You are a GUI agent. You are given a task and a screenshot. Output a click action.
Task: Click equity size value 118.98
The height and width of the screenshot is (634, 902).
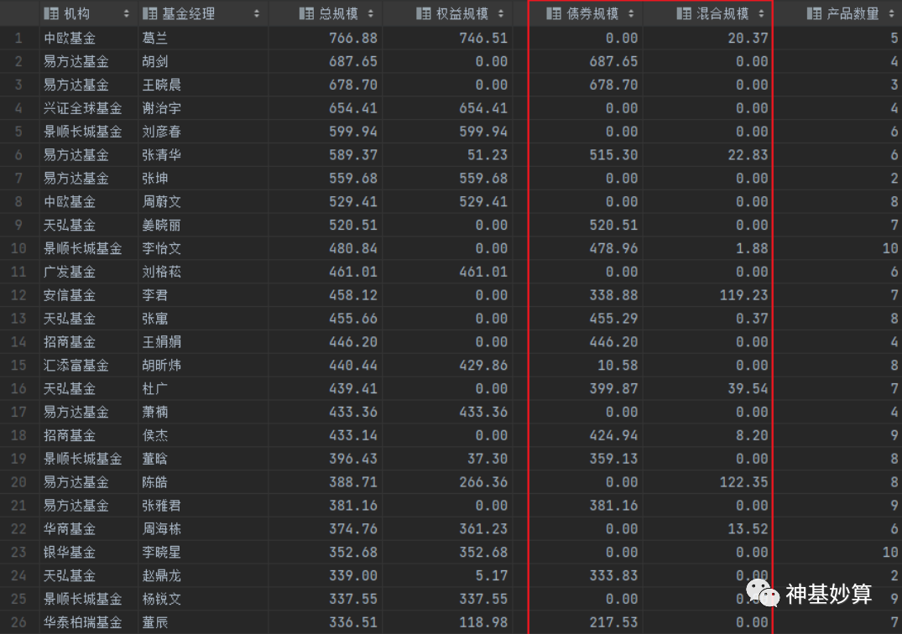pyautogui.click(x=483, y=622)
